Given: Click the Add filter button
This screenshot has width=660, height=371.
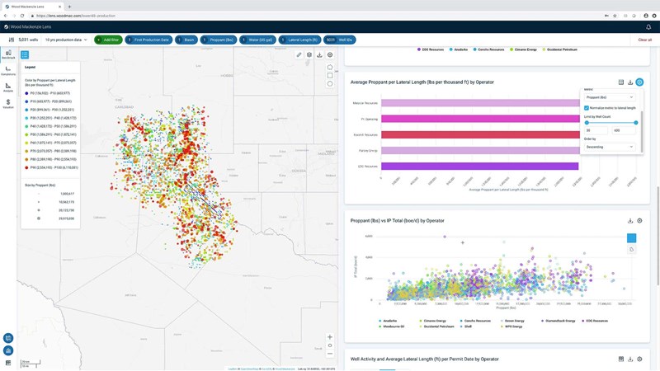Looking at the screenshot, I should (x=108, y=40).
